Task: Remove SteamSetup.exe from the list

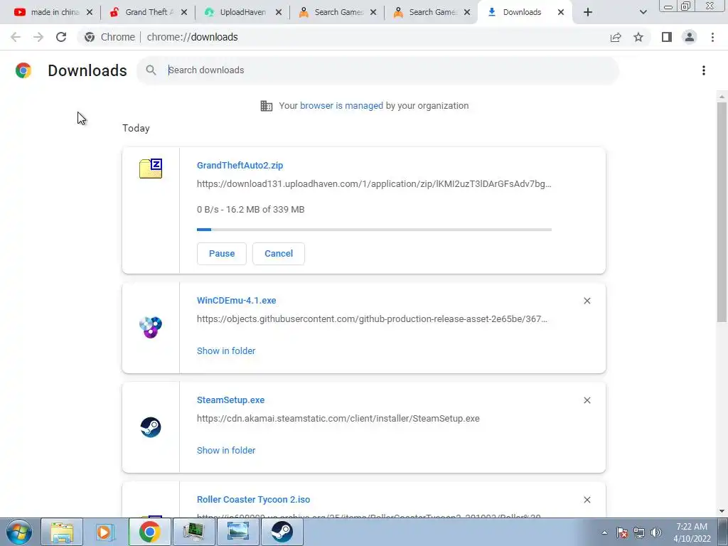Action: [x=587, y=400]
